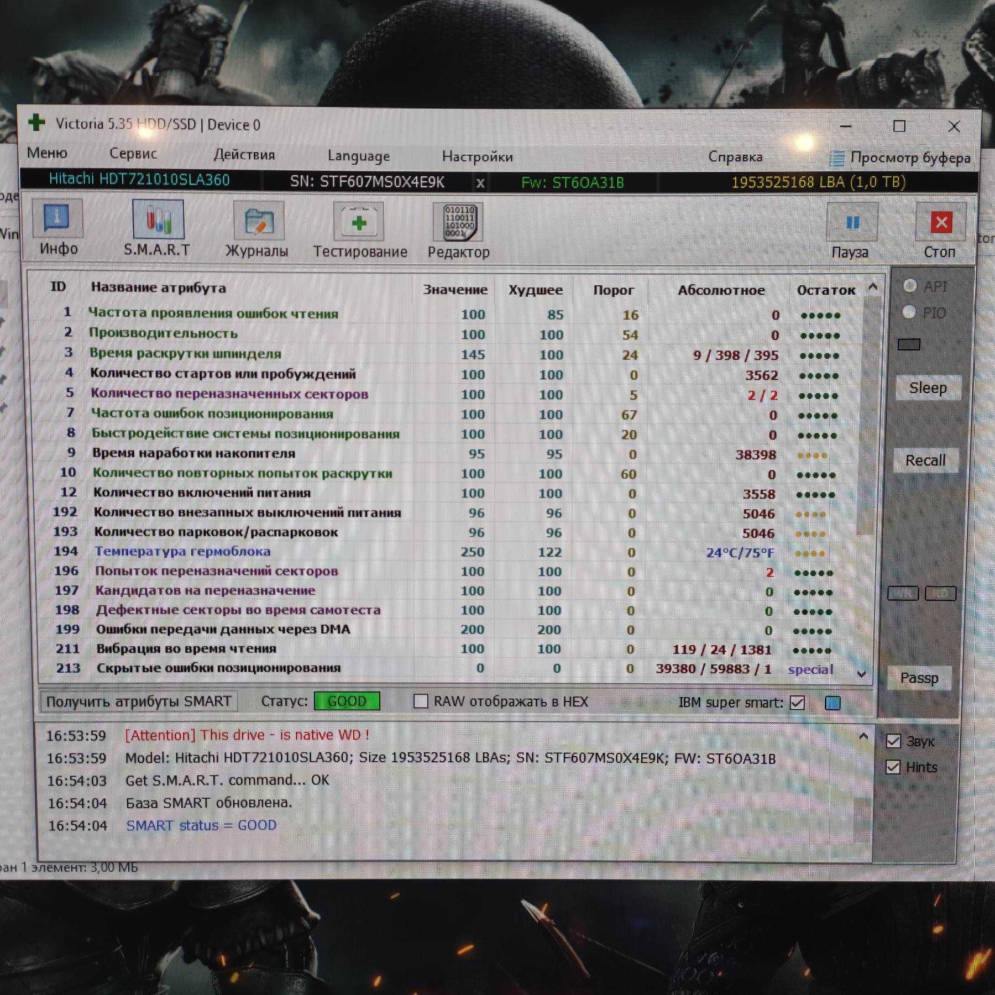Click the Название атрибута column header
Screen dimensions: 995x995
(x=158, y=287)
